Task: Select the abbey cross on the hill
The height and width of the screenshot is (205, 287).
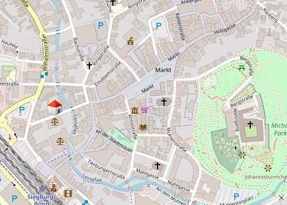Action: tap(250, 125)
